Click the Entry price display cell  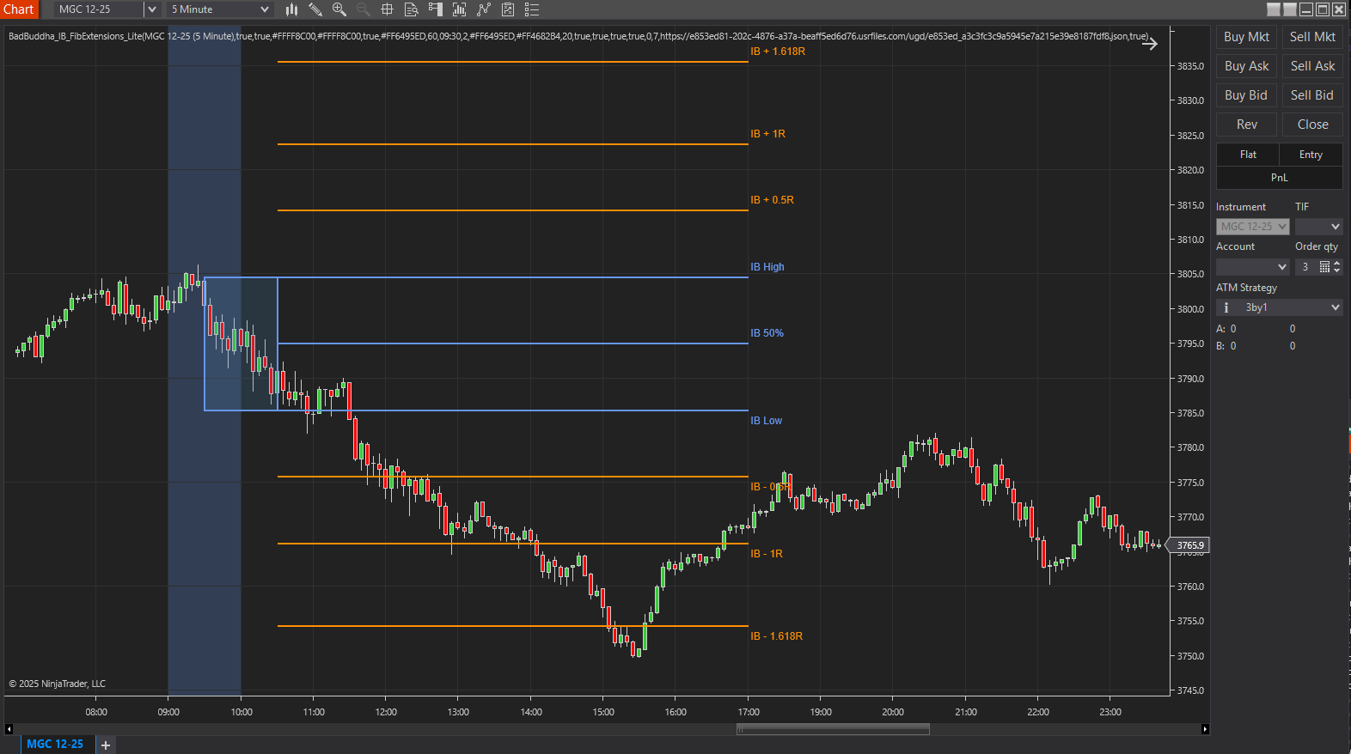tap(1311, 155)
